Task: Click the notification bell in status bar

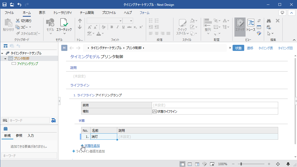Action: (288, 164)
